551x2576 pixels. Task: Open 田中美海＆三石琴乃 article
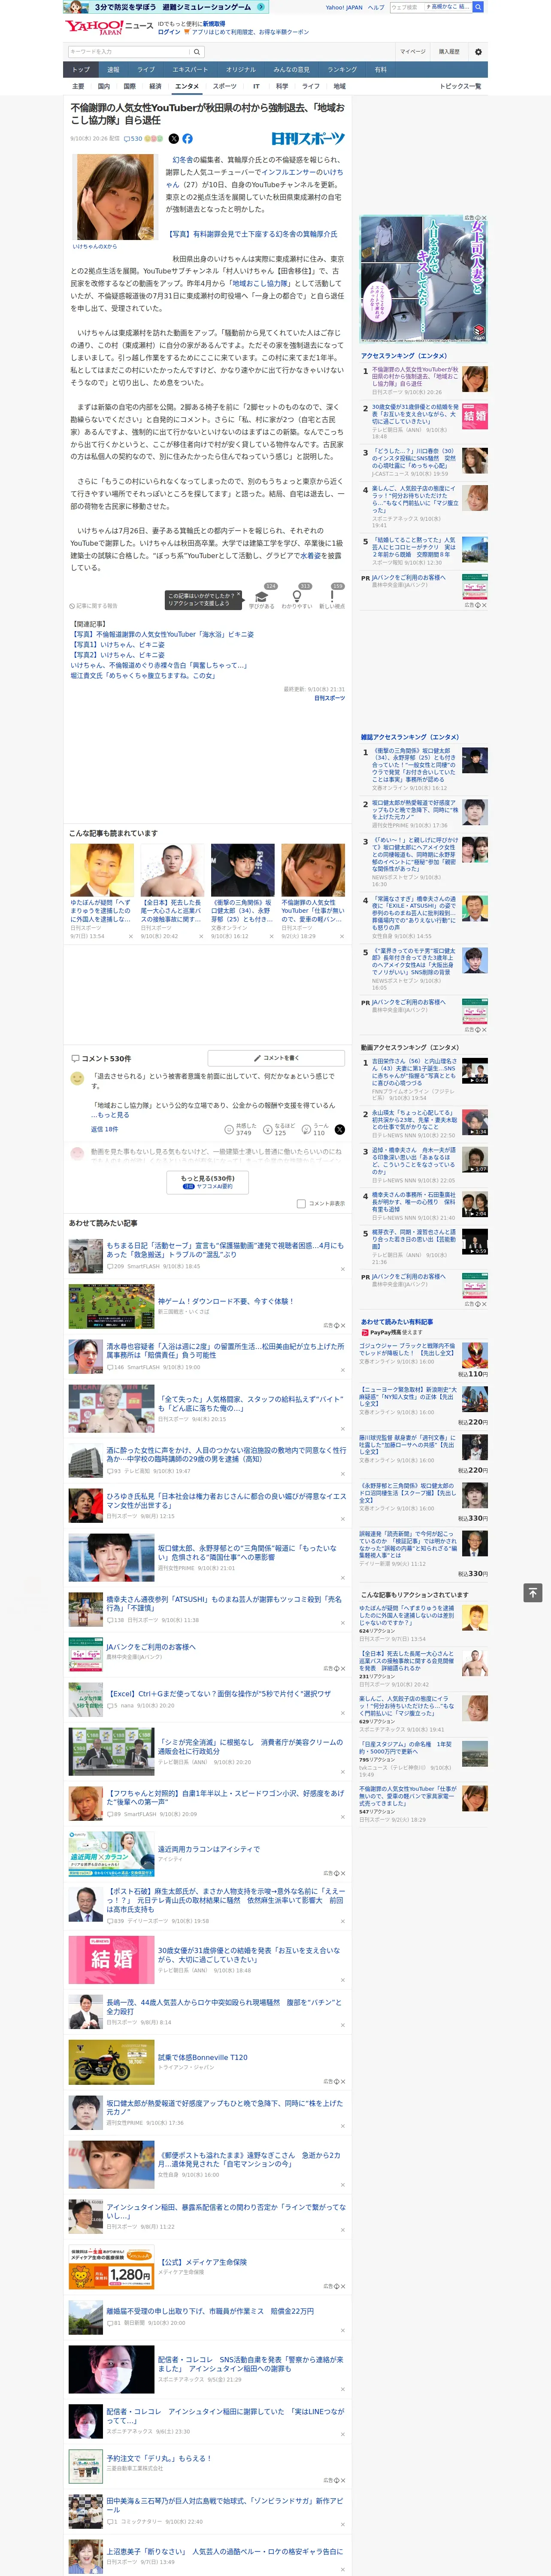225,2505
